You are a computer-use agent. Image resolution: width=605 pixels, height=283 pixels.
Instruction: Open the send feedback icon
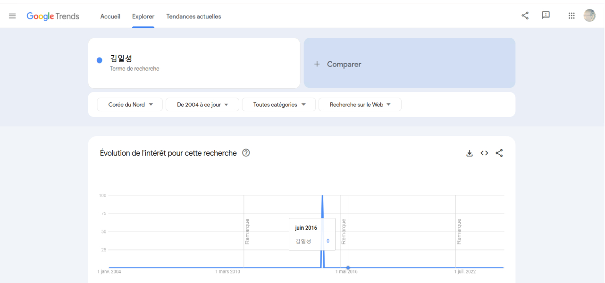pyautogui.click(x=546, y=16)
